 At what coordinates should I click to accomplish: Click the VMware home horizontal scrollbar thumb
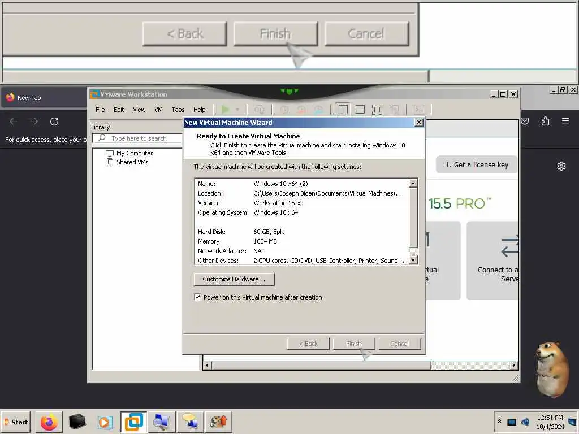point(321,366)
